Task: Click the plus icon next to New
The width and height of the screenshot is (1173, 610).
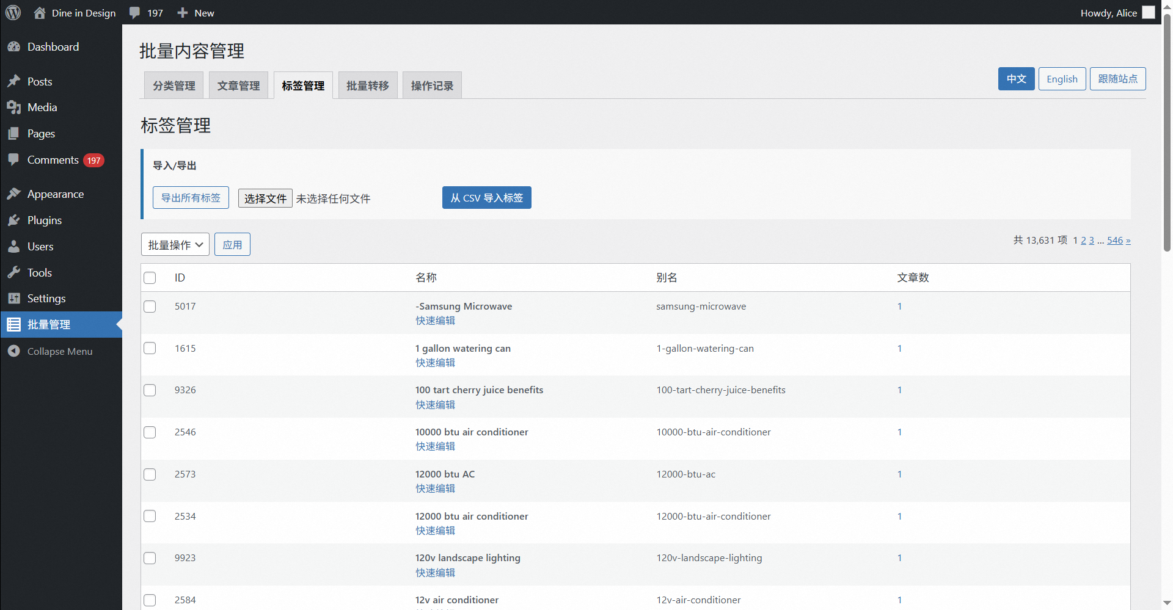Action: (182, 13)
